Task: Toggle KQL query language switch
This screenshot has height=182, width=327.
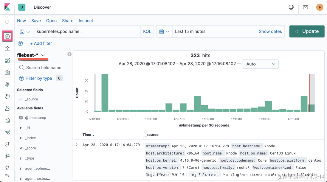Action: pyautogui.click(x=147, y=32)
